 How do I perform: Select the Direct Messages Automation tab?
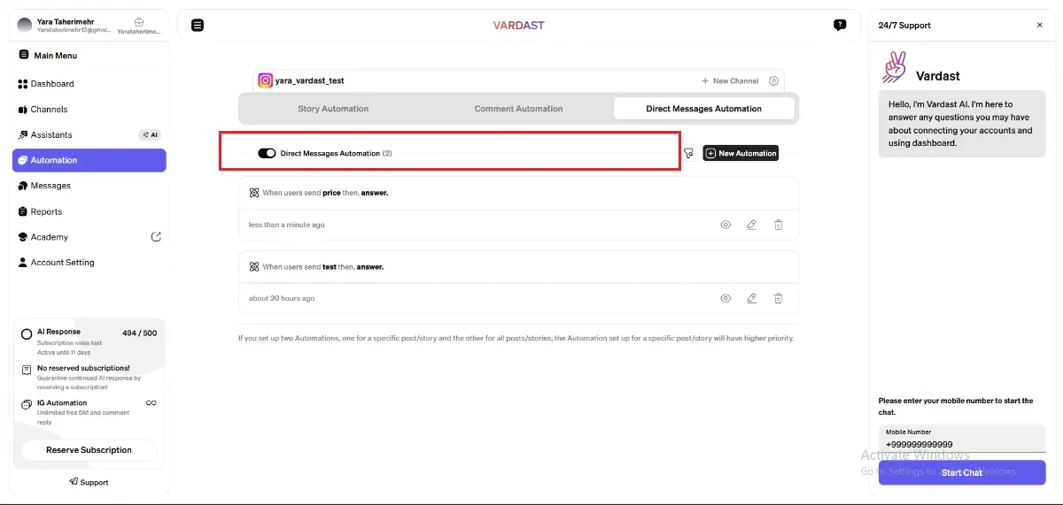click(703, 109)
